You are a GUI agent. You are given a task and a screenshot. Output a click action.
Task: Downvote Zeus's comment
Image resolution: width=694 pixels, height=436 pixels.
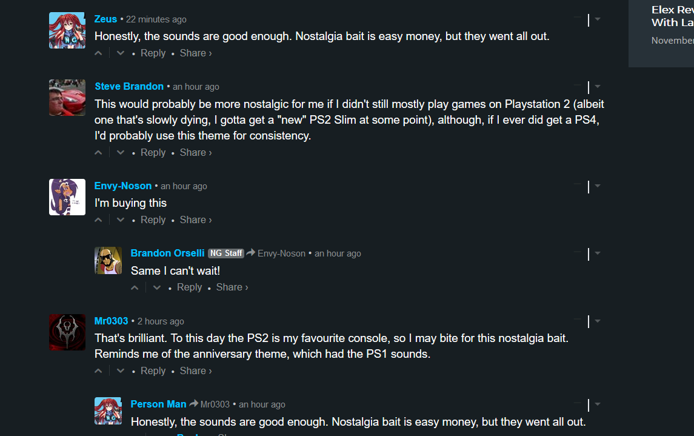pos(121,53)
